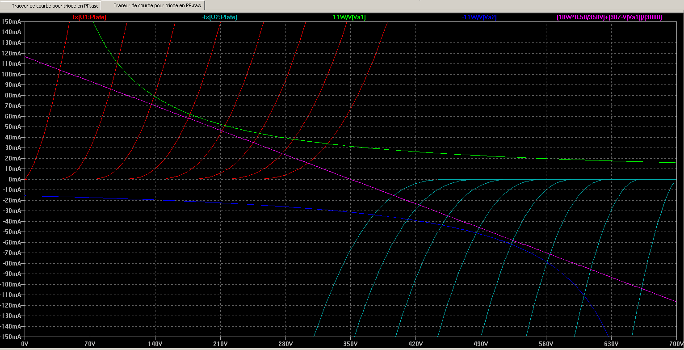Click the -50mA vertical axis label
Screen dimensions: 684x350
[12, 232]
